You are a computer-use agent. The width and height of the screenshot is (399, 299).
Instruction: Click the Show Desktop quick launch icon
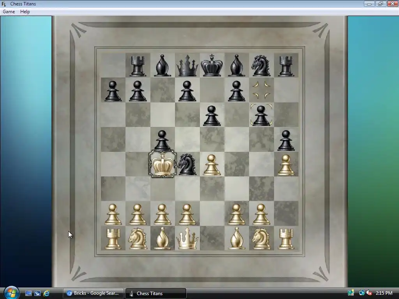28,293
